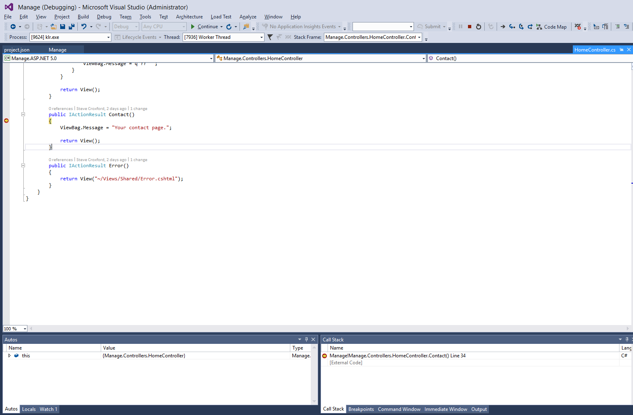
Task: Click the Find in Files icon
Action: [x=246, y=27]
